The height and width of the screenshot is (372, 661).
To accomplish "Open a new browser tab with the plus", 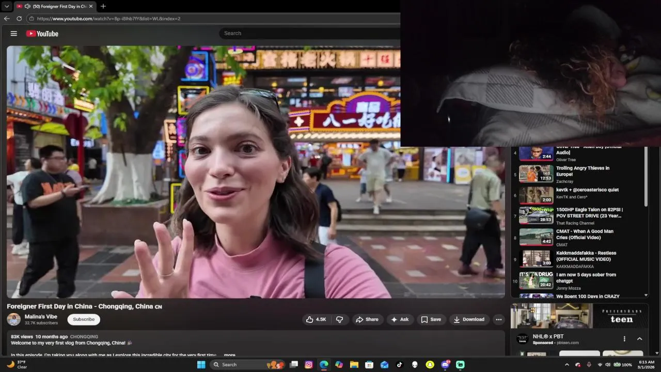I will click(x=103, y=6).
